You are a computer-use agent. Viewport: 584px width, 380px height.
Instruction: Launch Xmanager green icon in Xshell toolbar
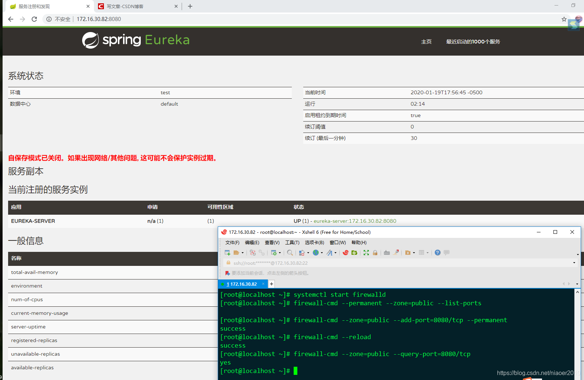coord(354,253)
